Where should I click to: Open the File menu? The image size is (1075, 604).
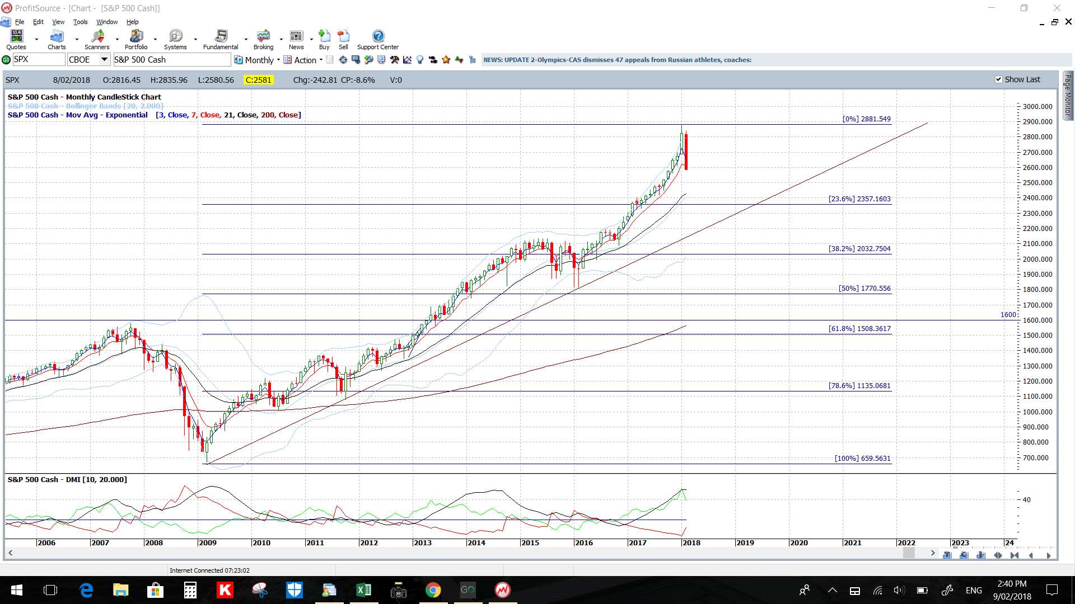coord(20,22)
